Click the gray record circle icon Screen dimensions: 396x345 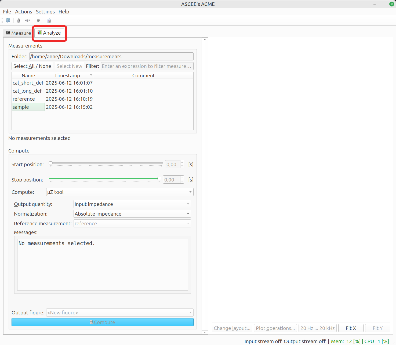click(x=38, y=20)
